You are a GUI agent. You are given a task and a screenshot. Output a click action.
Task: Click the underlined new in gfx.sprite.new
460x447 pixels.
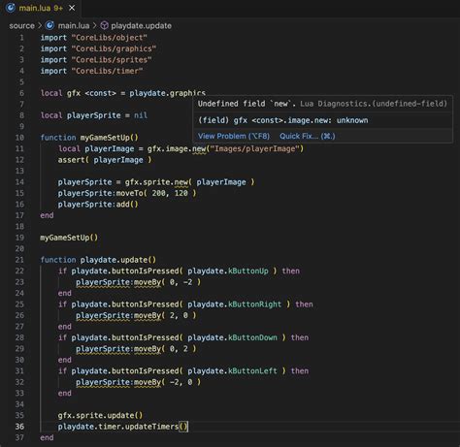click(181, 182)
